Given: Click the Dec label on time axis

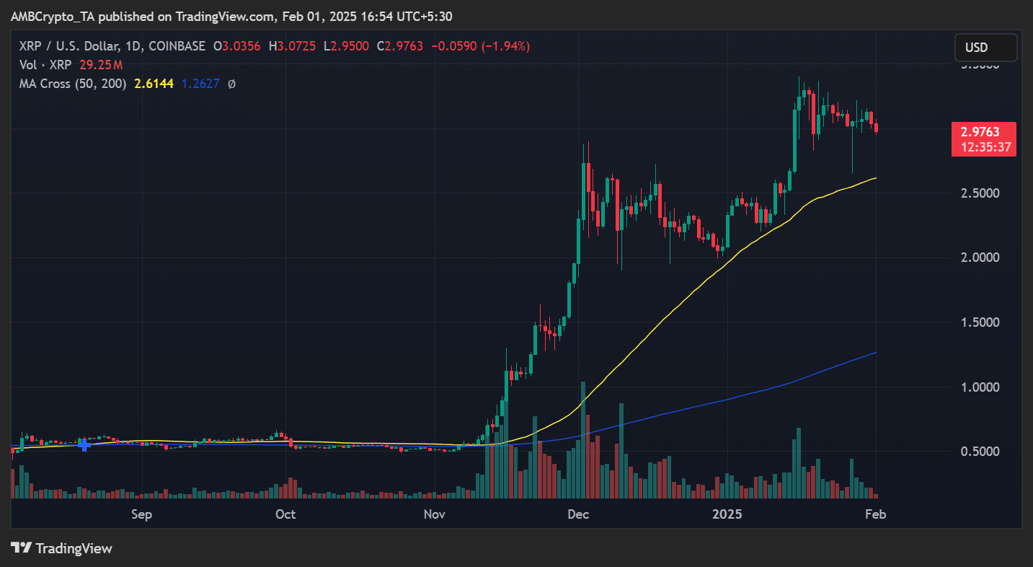Looking at the screenshot, I should (x=578, y=514).
